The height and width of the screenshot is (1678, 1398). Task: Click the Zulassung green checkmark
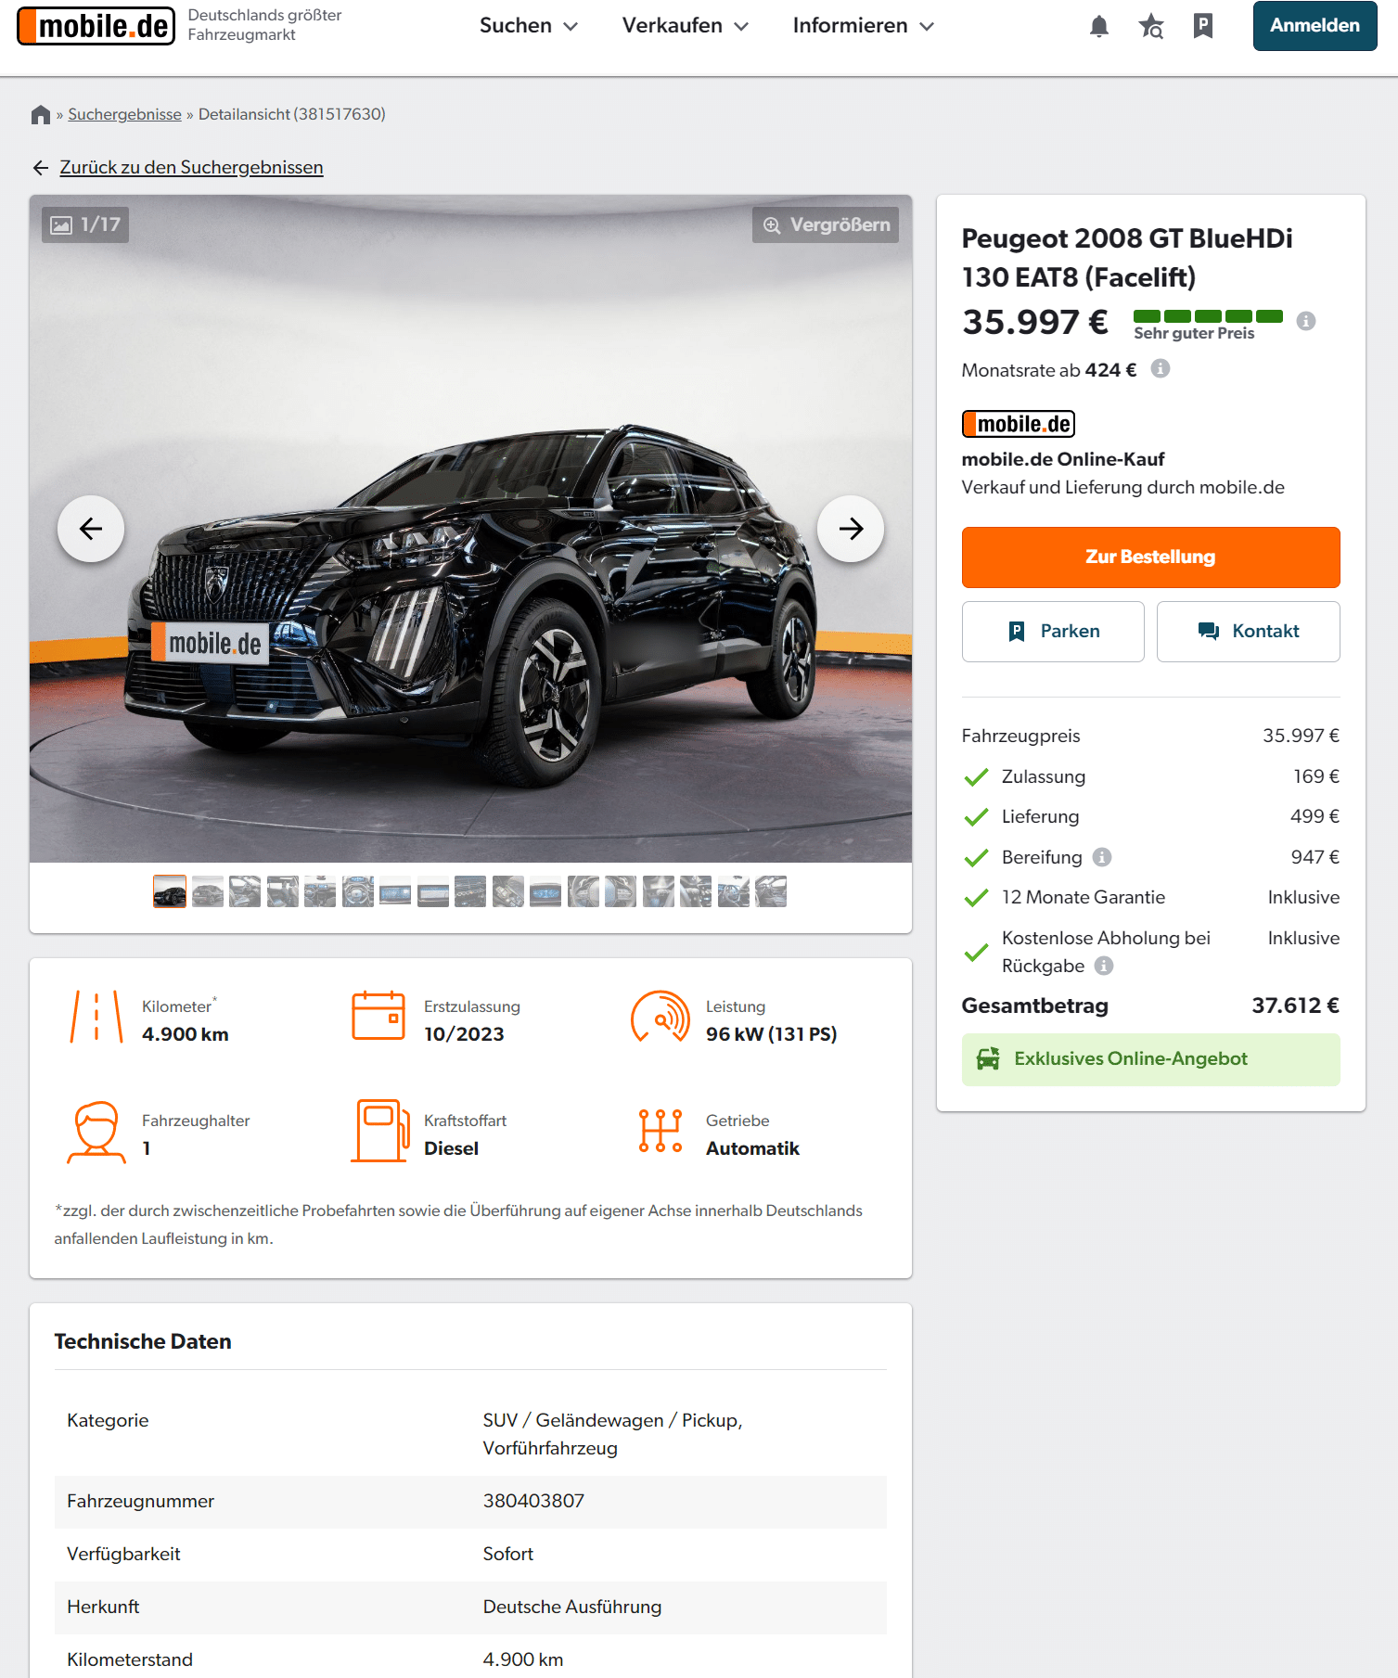(976, 777)
